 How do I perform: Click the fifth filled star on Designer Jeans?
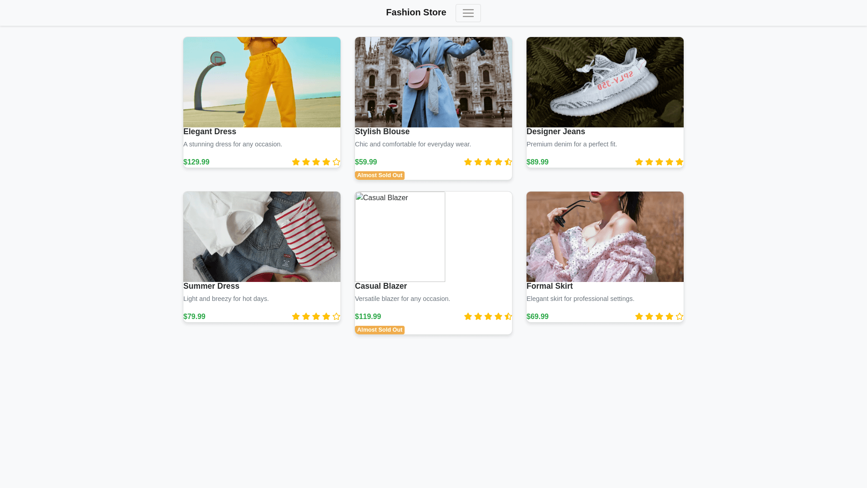(x=680, y=162)
